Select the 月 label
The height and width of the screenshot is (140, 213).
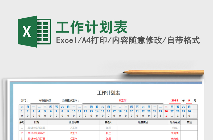(195, 101)
